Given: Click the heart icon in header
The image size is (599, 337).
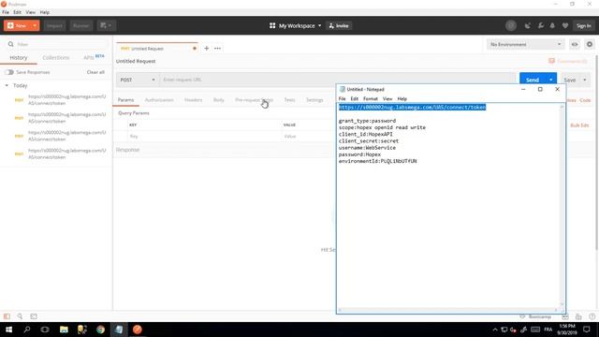Looking at the screenshot, I should pos(565,25).
